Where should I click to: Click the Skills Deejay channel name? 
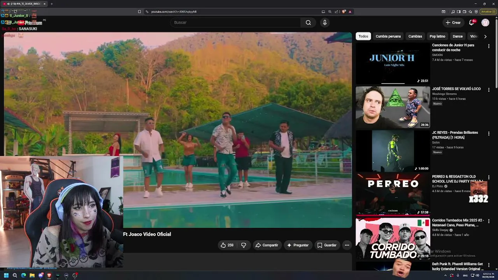tap(440, 230)
